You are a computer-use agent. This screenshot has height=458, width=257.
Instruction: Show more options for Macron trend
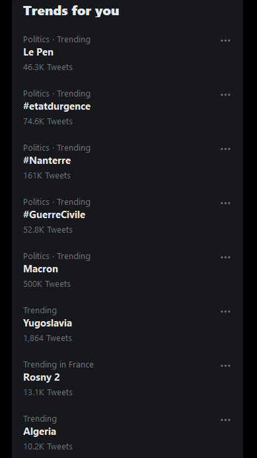225,257
